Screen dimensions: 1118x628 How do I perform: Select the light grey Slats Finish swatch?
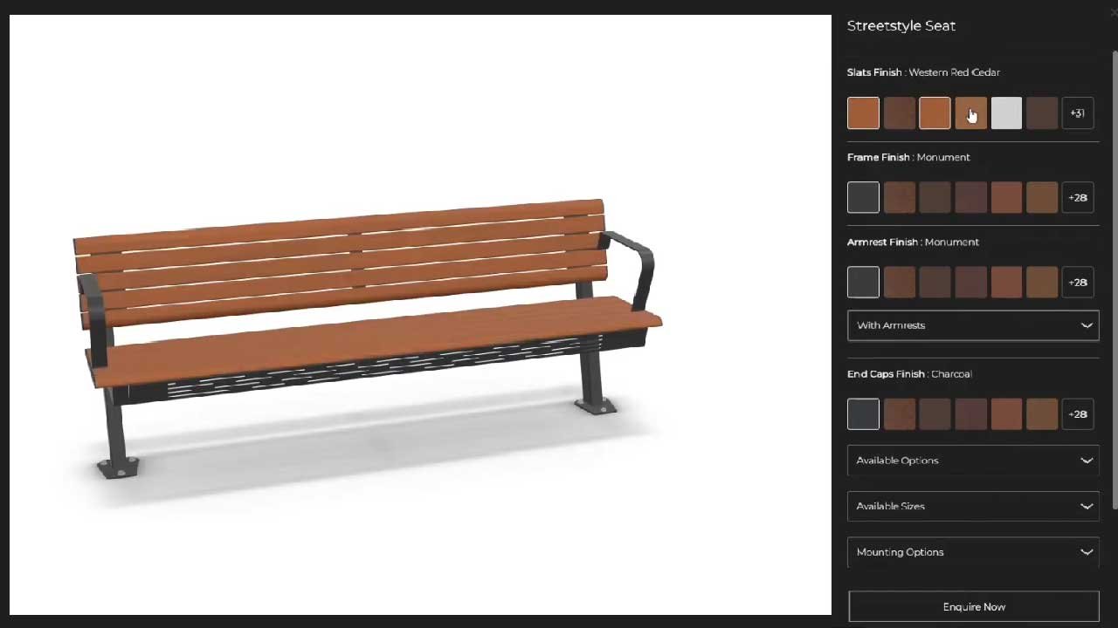click(1005, 113)
